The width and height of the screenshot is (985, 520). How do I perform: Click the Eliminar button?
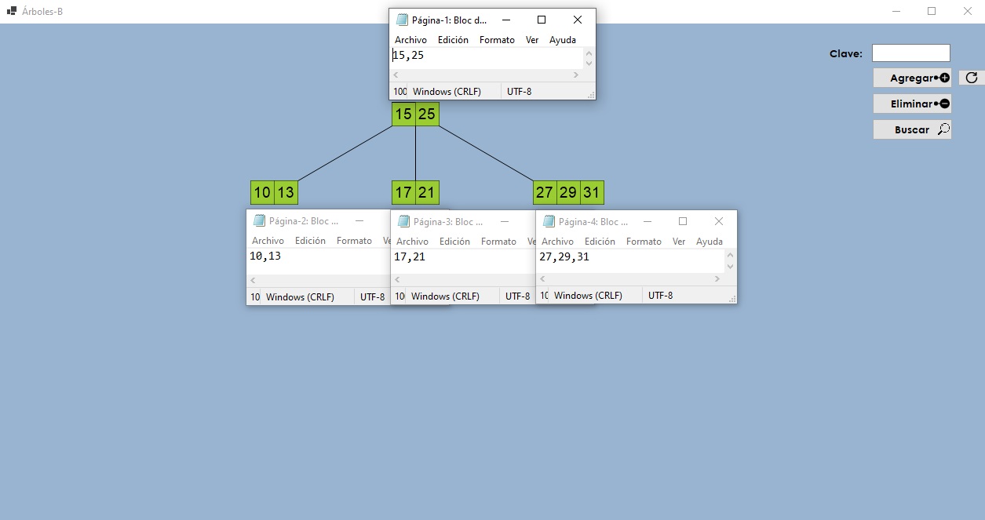point(912,103)
